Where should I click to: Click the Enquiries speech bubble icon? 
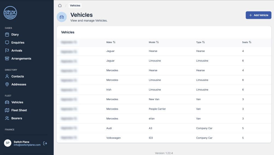pyautogui.click(x=7, y=43)
